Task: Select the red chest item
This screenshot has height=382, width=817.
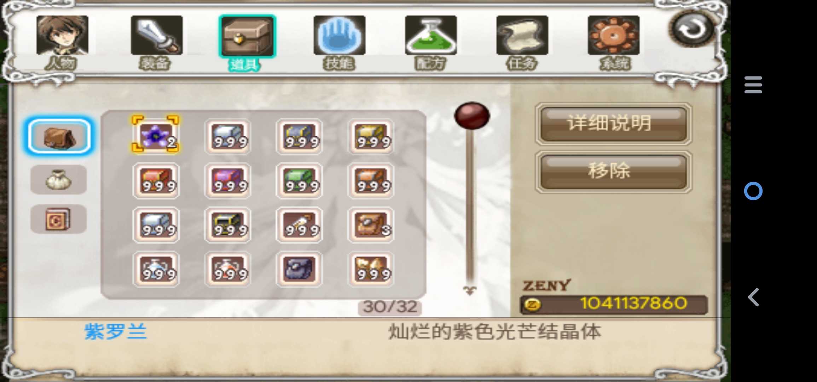Action: [x=156, y=180]
